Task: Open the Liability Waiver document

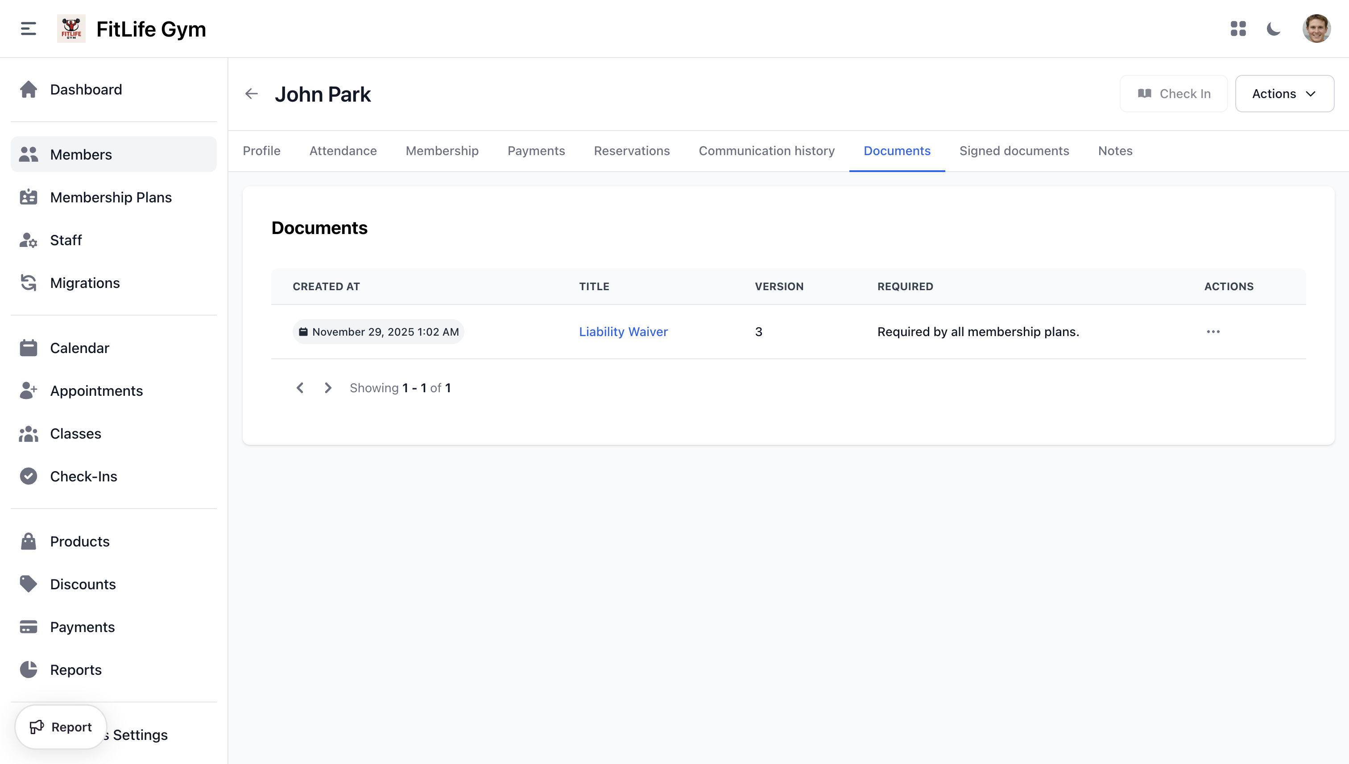Action: click(x=623, y=331)
